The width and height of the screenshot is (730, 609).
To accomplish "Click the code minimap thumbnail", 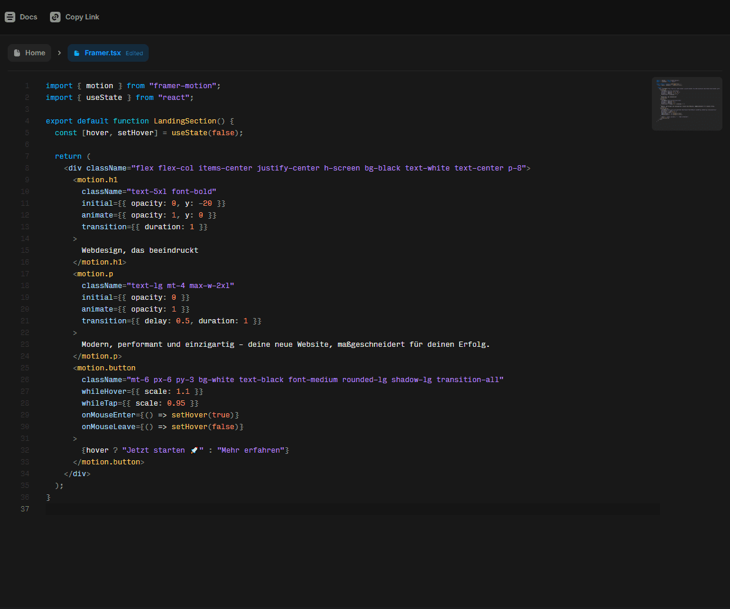I will [x=687, y=103].
